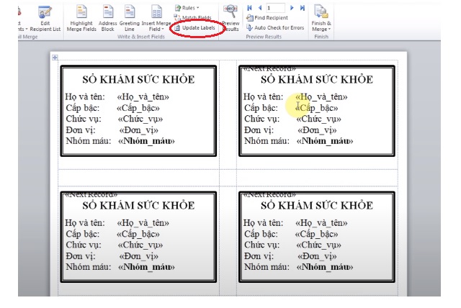Click «Nhóm_máu» in top-right label
The width and height of the screenshot is (461, 308).
tap(325, 141)
